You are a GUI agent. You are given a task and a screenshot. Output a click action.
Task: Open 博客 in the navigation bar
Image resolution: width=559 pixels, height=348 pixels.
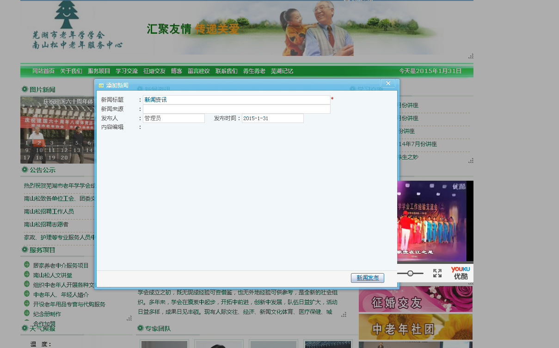[177, 71]
